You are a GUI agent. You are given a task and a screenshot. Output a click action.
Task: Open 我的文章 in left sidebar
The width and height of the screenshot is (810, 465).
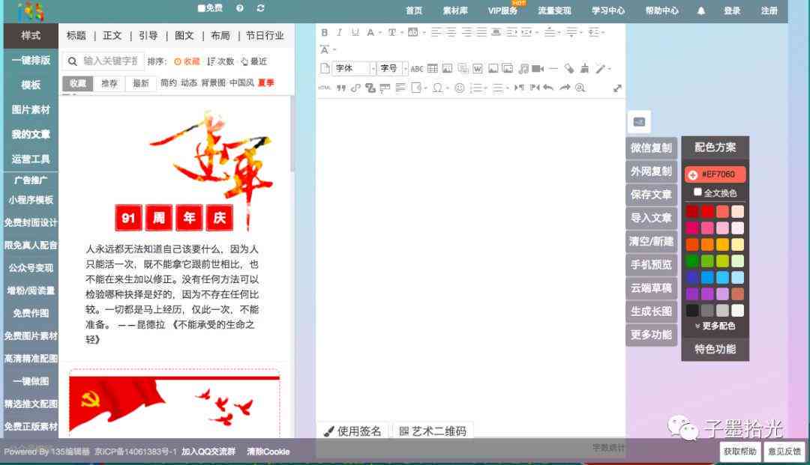[31, 134]
